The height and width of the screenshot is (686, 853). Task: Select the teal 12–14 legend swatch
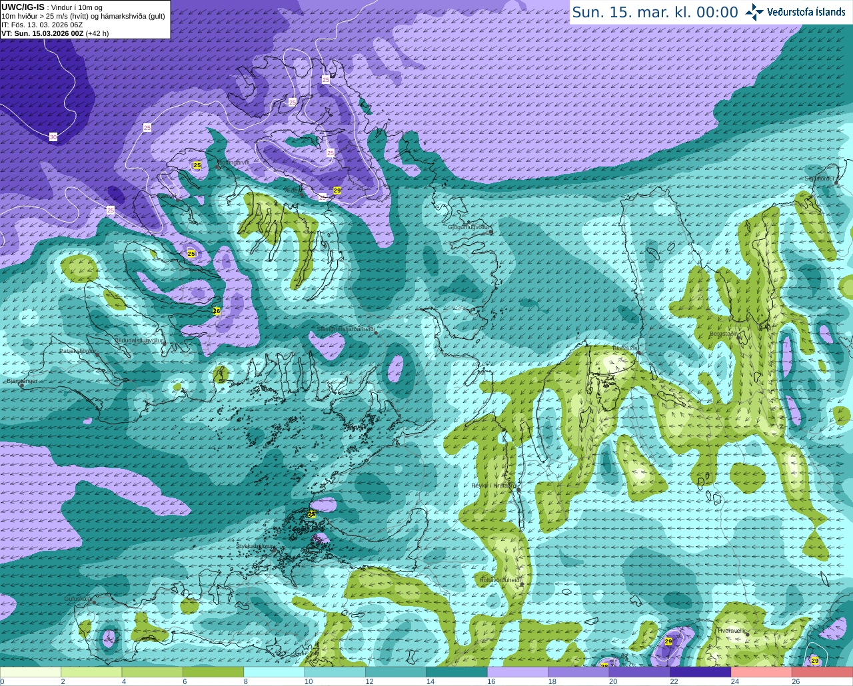[x=397, y=673]
